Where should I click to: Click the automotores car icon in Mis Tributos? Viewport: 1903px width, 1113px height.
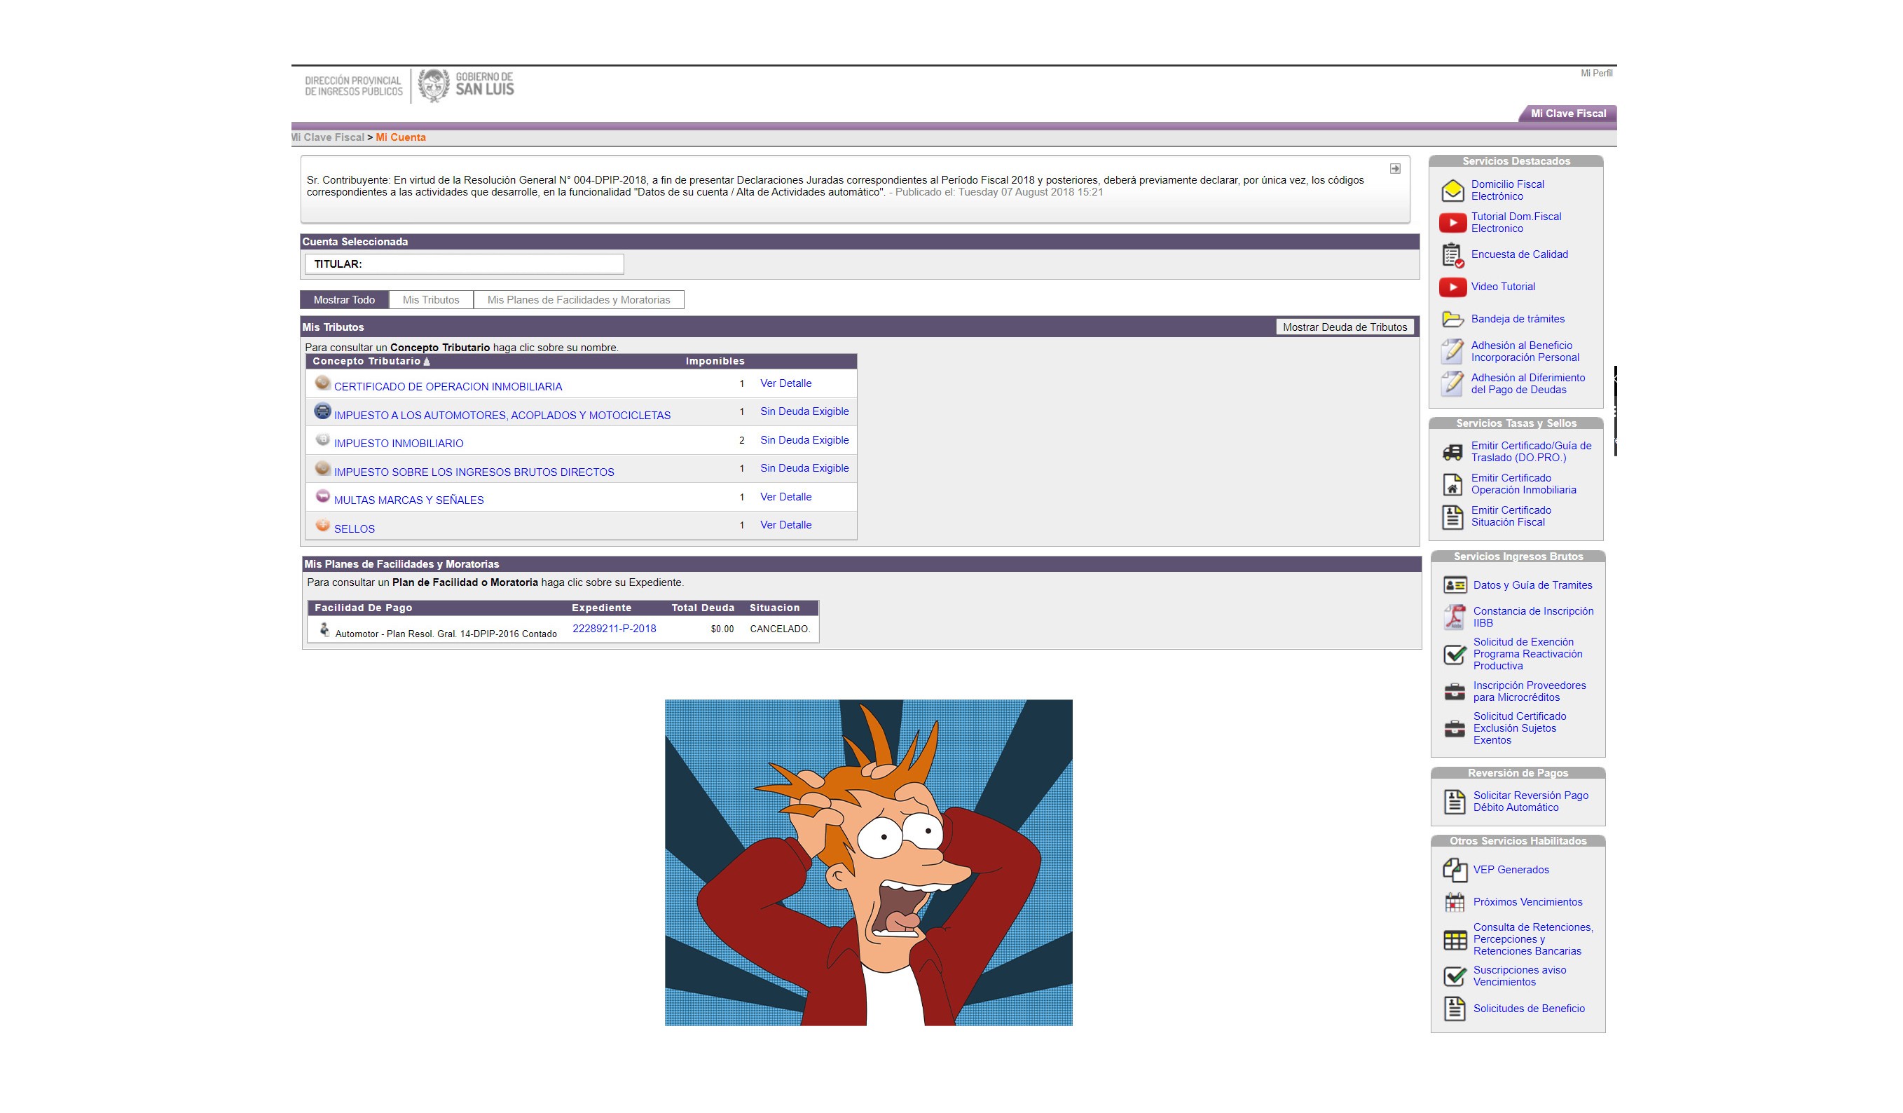(322, 411)
